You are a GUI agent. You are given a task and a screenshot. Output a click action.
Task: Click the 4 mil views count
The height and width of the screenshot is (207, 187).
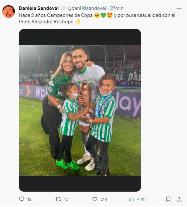coord(142,199)
